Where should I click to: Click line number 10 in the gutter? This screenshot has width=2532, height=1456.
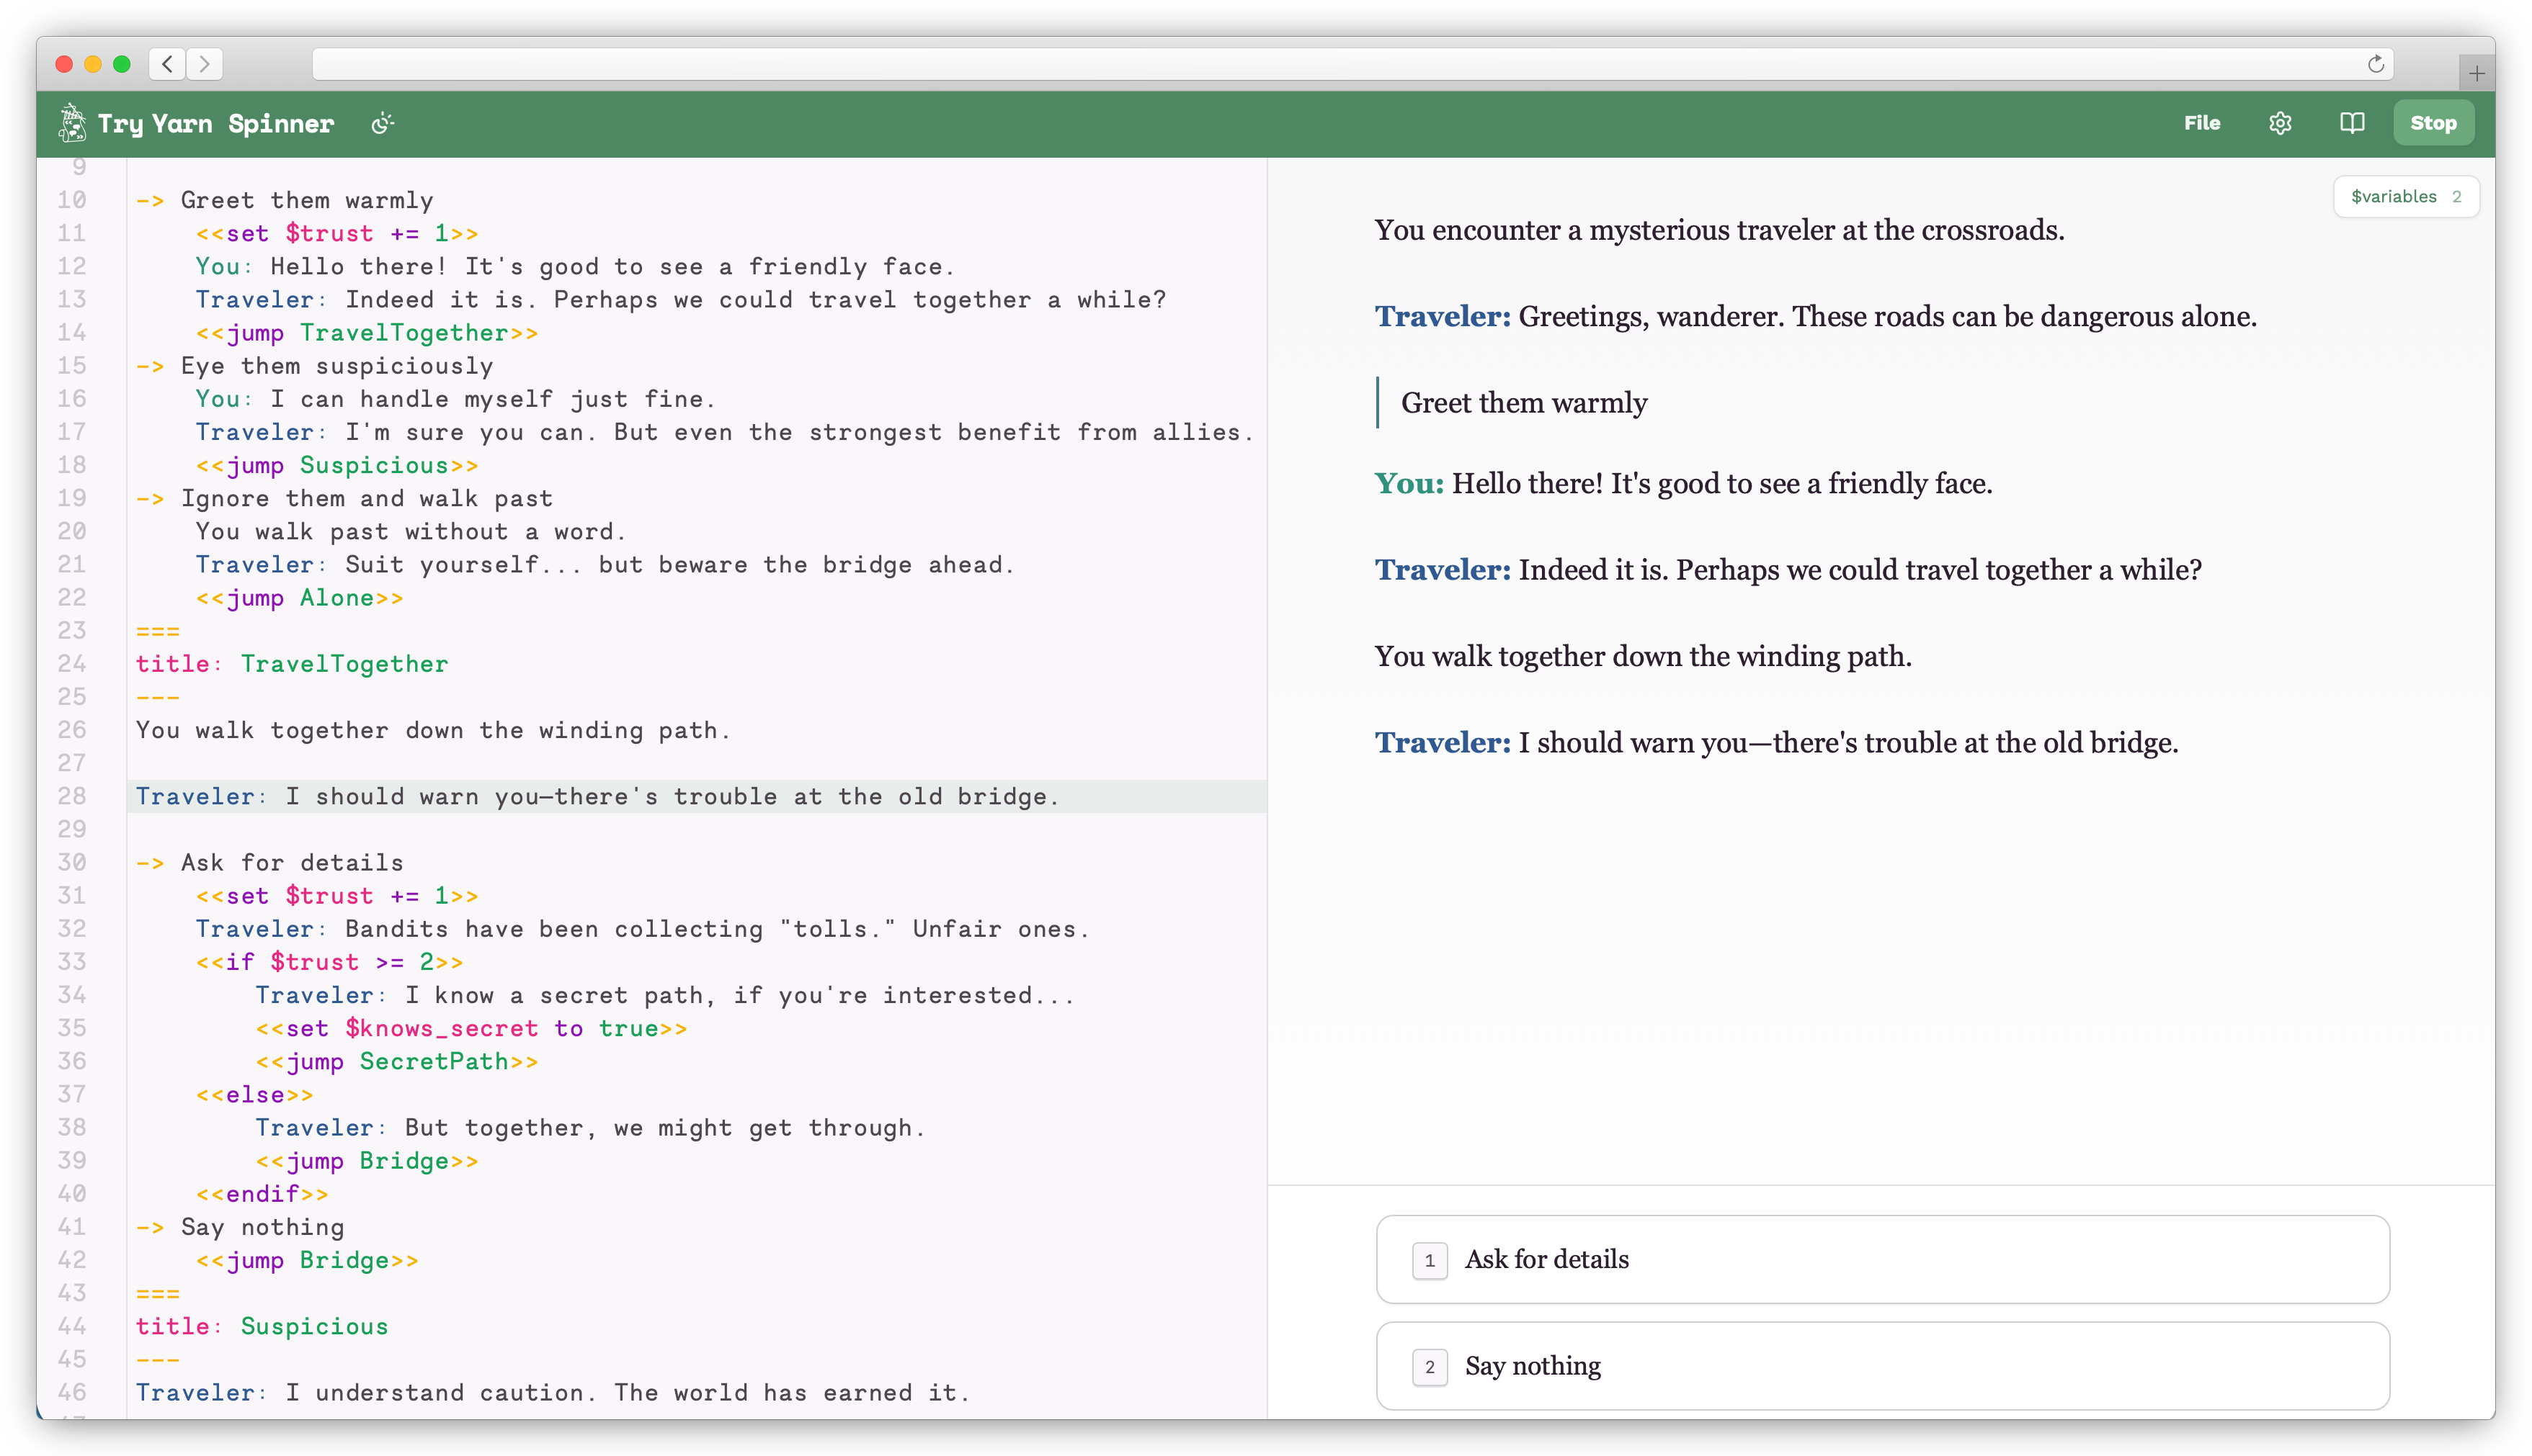[x=72, y=200]
